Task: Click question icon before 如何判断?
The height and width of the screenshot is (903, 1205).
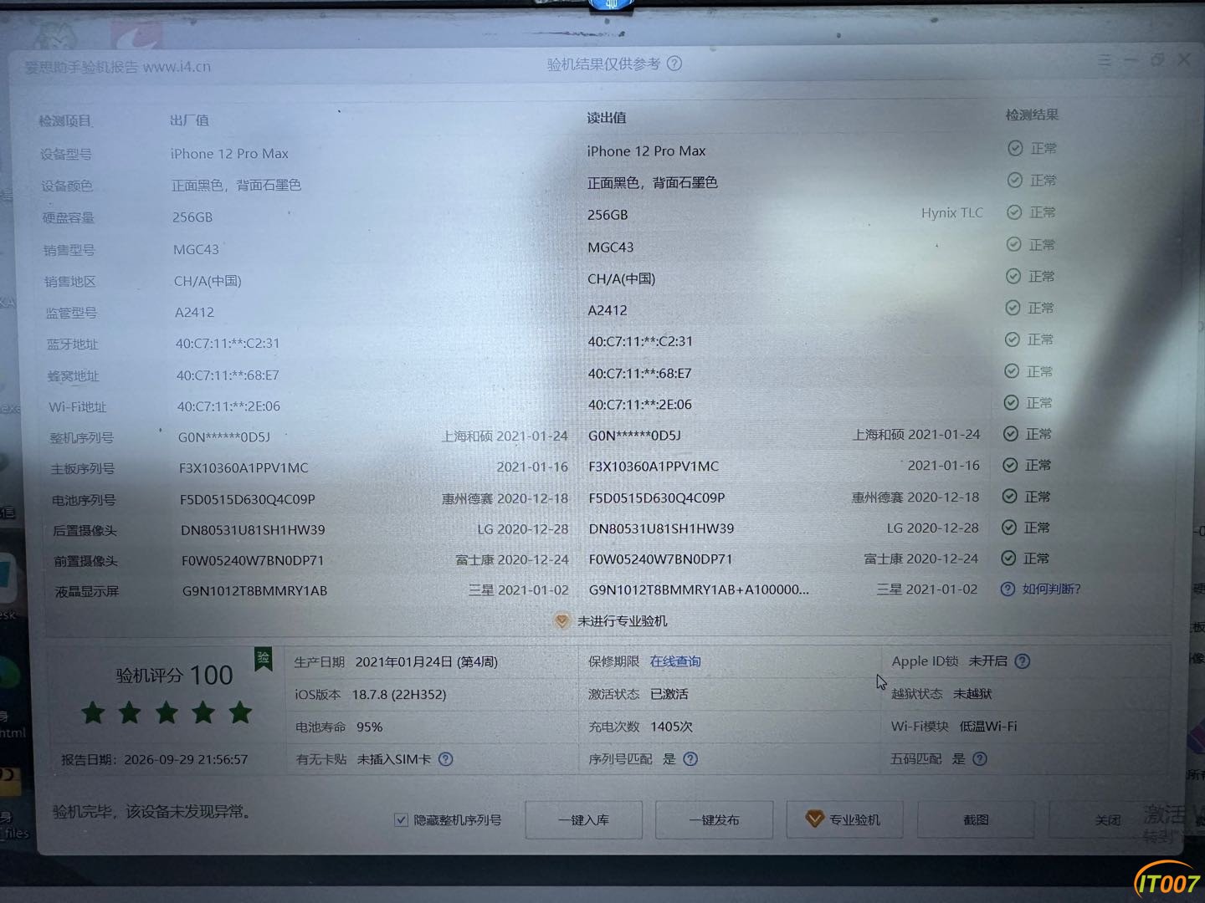Action: 1008,589
